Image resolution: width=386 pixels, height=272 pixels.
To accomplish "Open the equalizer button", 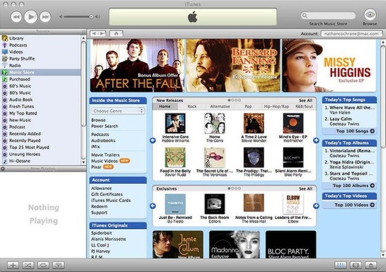I will coord(341,265).
